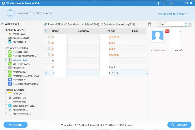
Task: Click the Notes icon
Action: coord(10,94)
